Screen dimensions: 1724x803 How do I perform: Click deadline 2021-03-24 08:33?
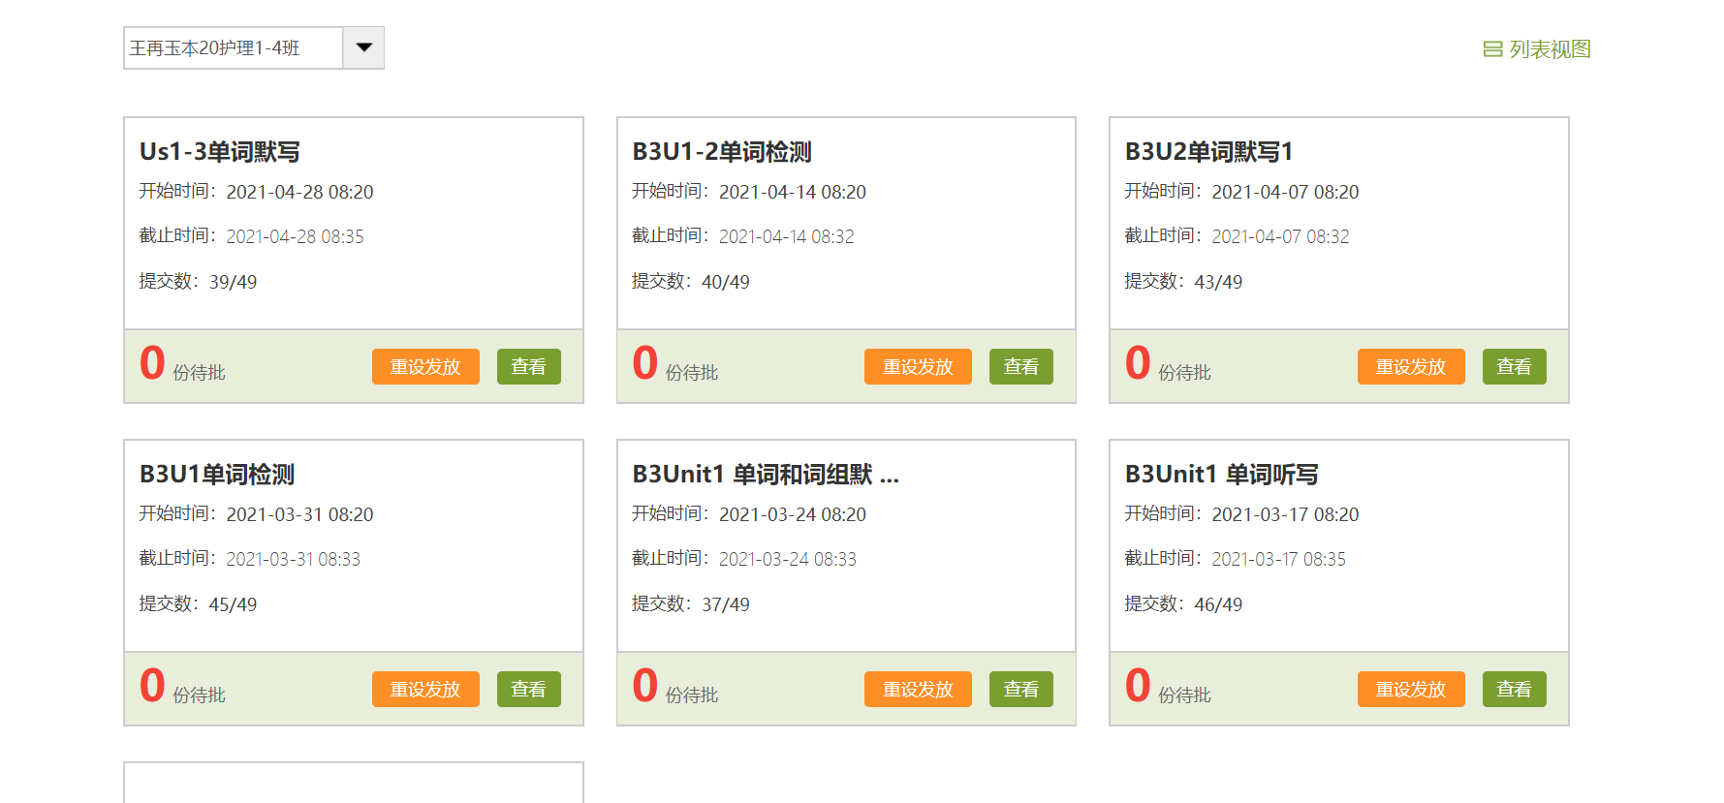click(x=788, y=559)
